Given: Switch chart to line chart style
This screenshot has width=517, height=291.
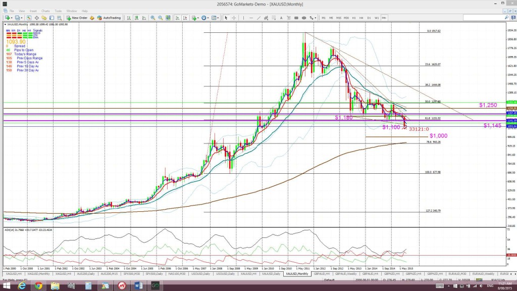Looking at the screenshot, I should pos(144,18).
